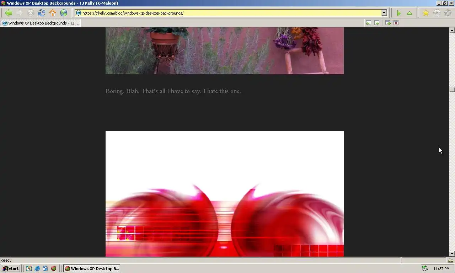455x273 pixels.
Task: Click the red swirl wallpaper image
Action: (225, 194)
